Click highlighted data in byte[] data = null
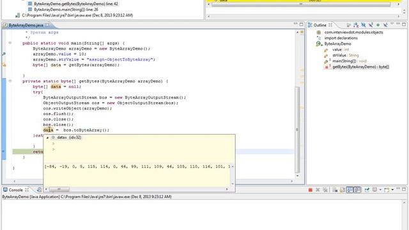Screen dimensions: 409x230 click(56, 87)
